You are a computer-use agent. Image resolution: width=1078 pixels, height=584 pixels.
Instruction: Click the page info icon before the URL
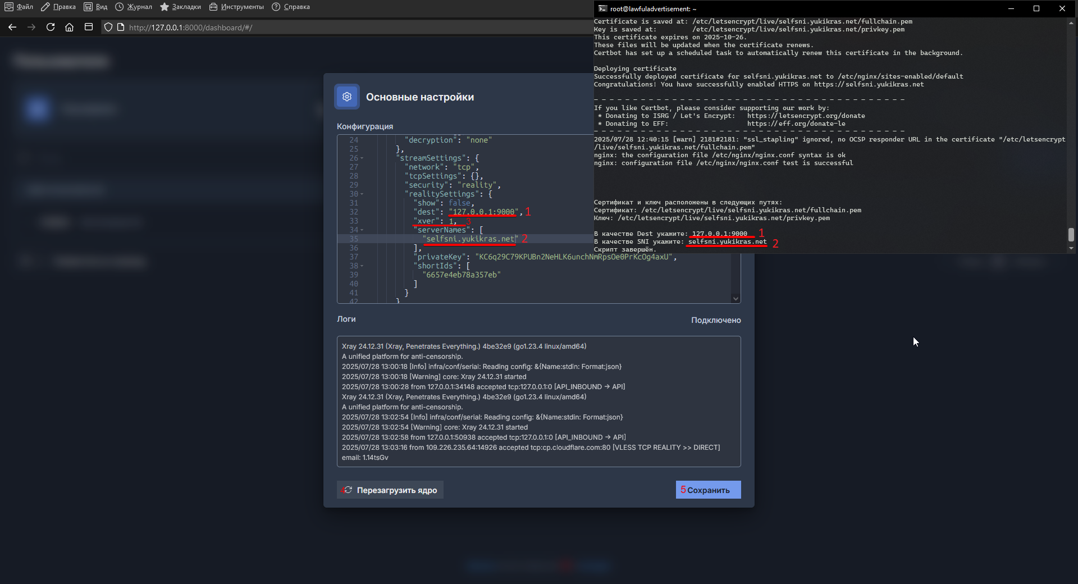[x=121, y=27]
